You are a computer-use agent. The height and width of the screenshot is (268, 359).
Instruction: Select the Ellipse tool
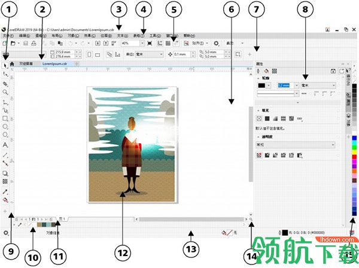5,127
